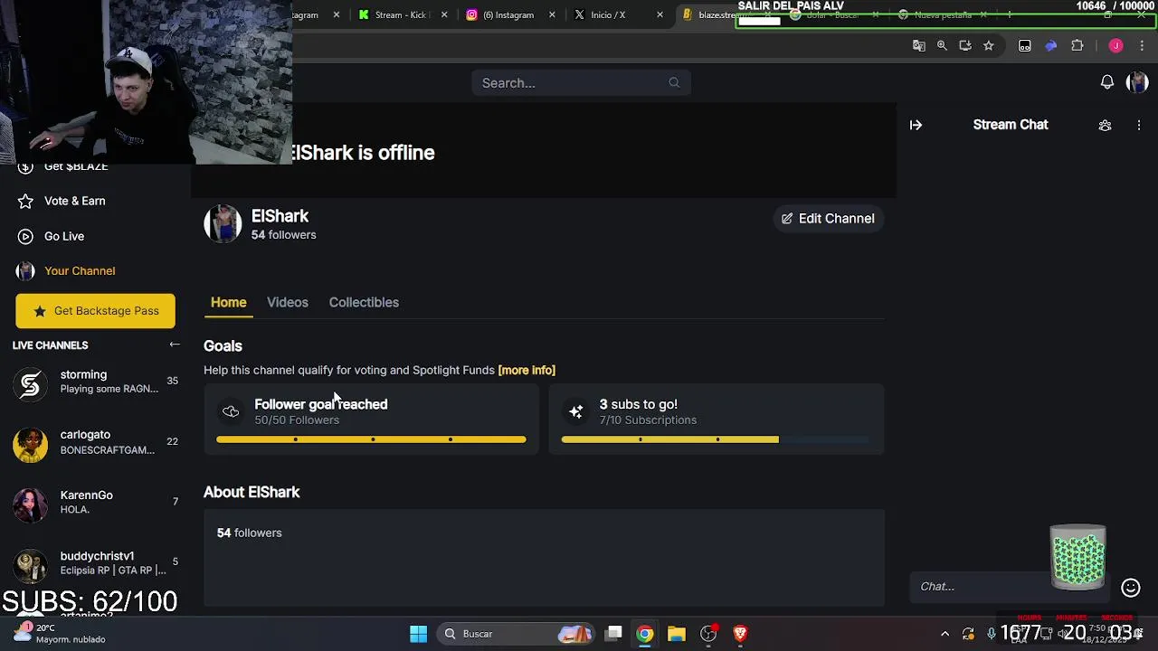
Task: Open the buddychristv1 live channel
Action: click(x=95, y=563)
